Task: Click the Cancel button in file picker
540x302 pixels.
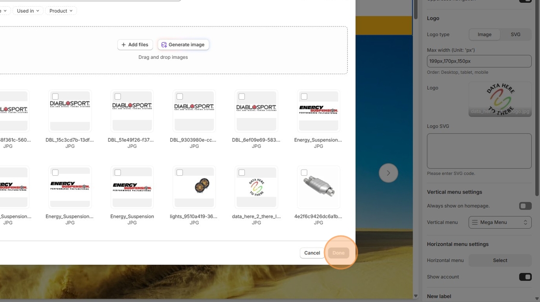Action: pyautogui.click(x=312, y=253)
